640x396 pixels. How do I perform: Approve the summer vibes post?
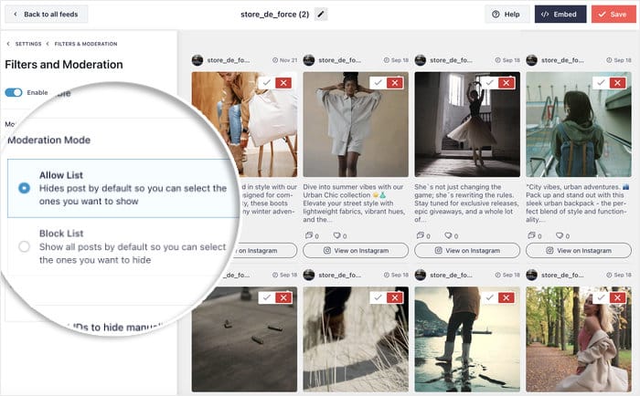pyautogui.click(x=378, y=83)
